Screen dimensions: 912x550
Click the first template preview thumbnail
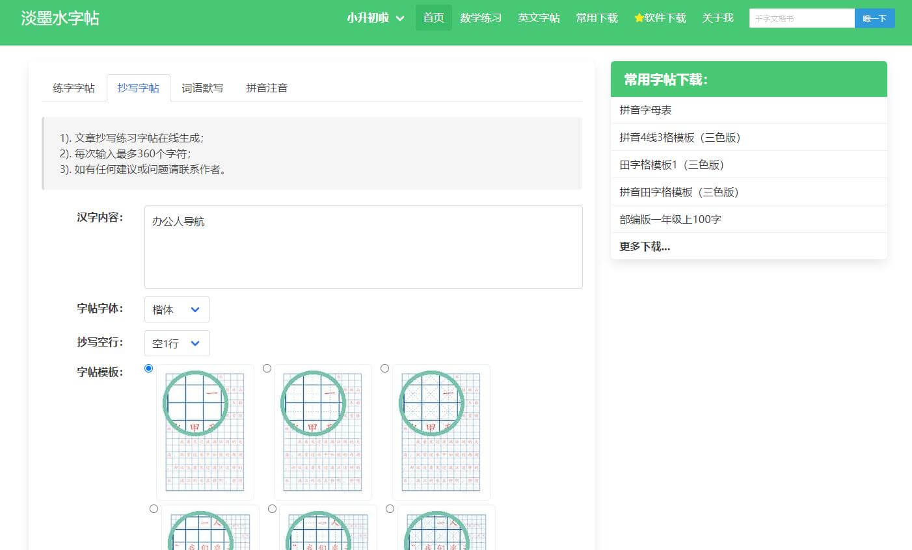coord(205,432)
